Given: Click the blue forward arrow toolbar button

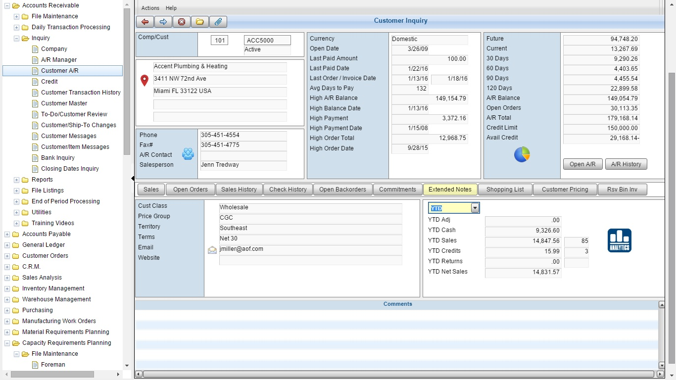Looking at the screenshot, I should coord(163,22).
